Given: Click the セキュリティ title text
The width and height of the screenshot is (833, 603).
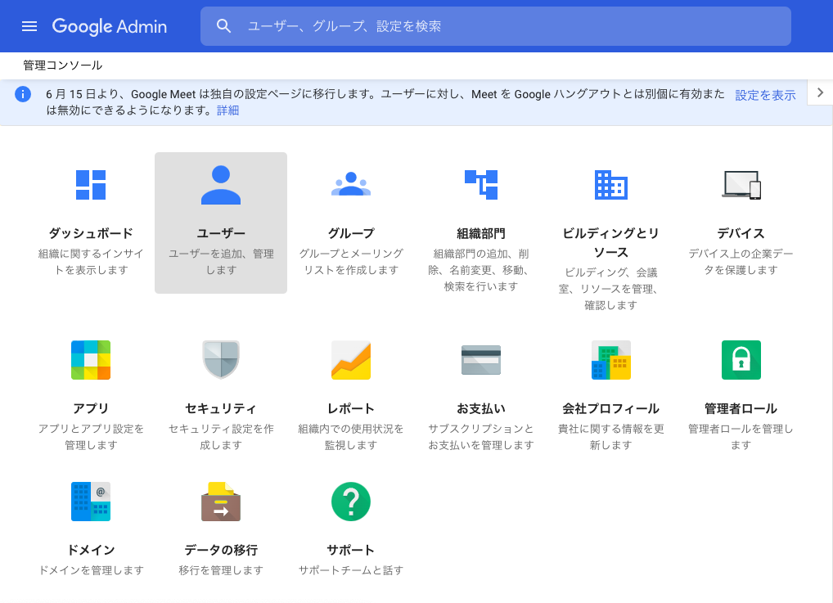Looking at the screenshot, I should tap(221, 408).
